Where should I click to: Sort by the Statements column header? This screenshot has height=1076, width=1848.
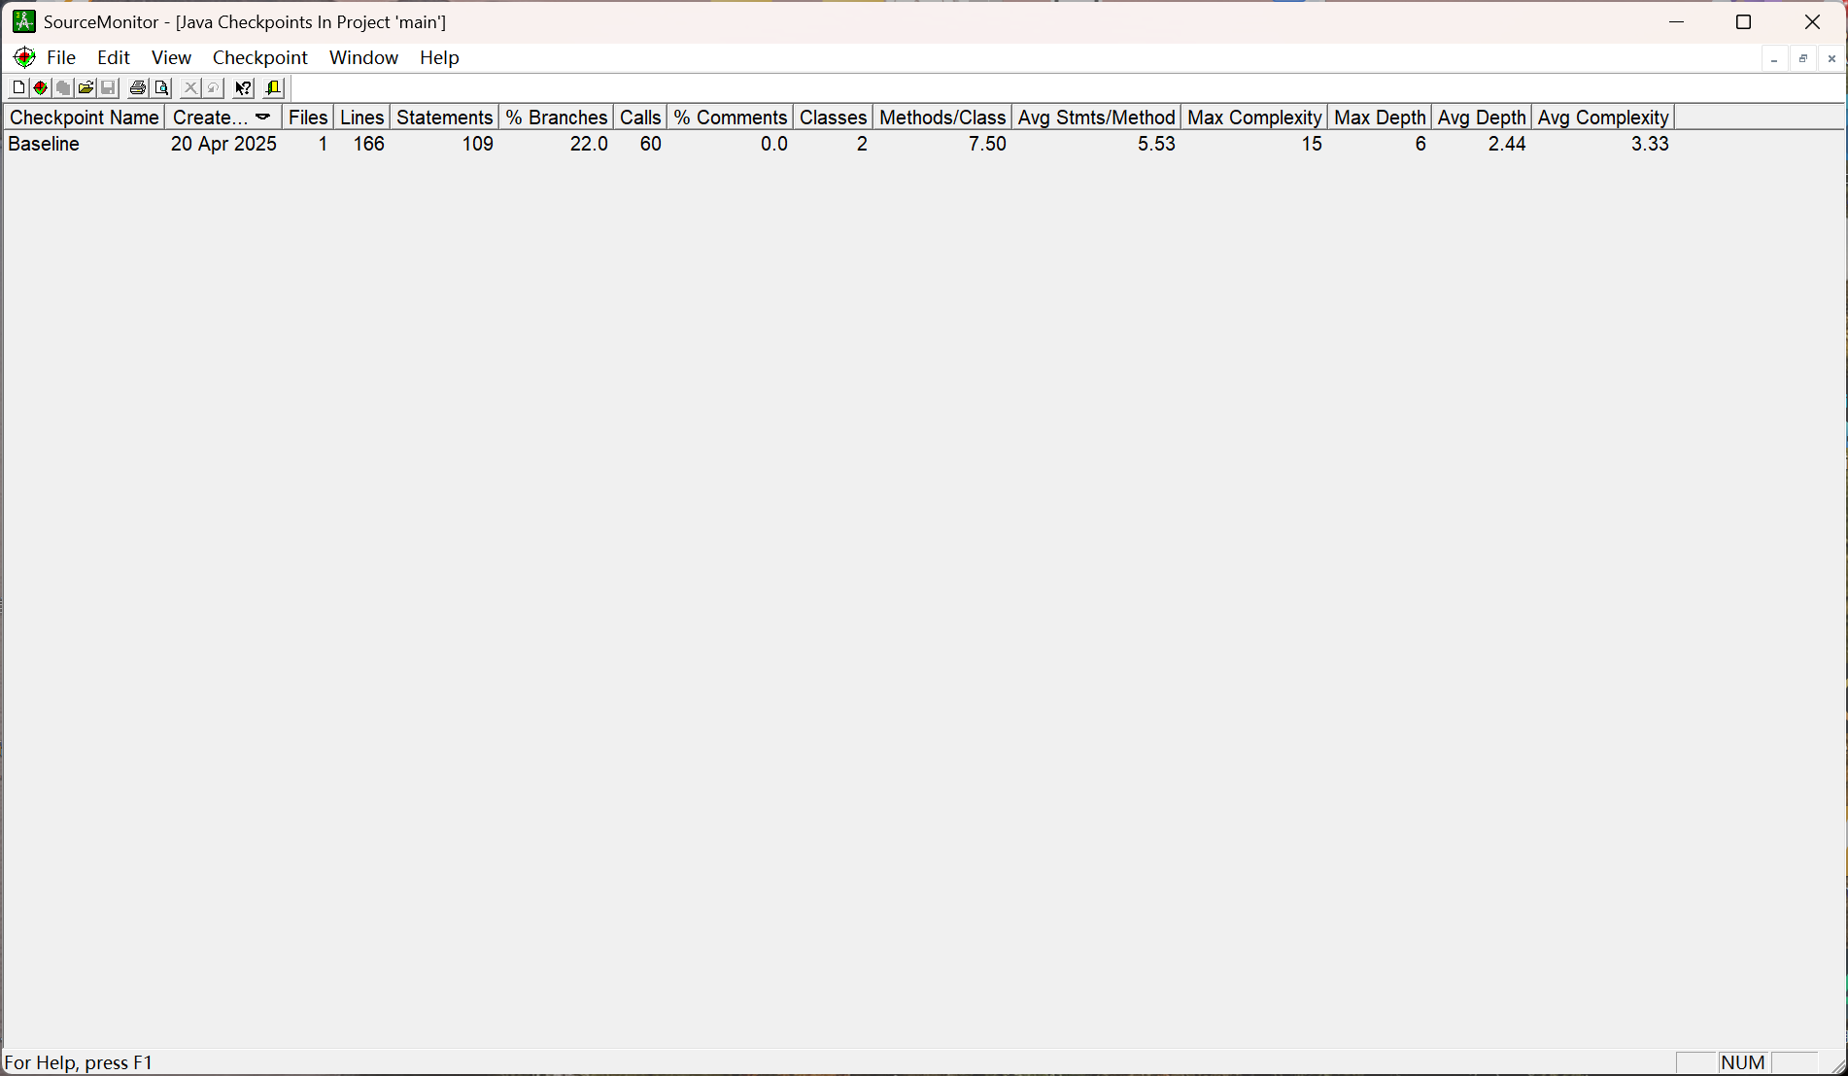tap(445, 118)
